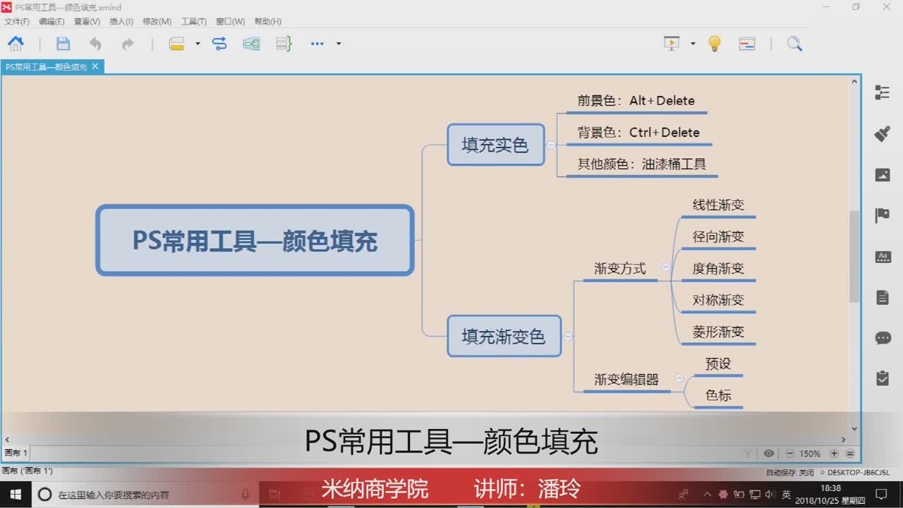Select the 背景色: Ctrl+Delete subtopic
Image resolution: width=903 pixels, height=508 pixels.
pyautogui.click(x=638, y=133)
